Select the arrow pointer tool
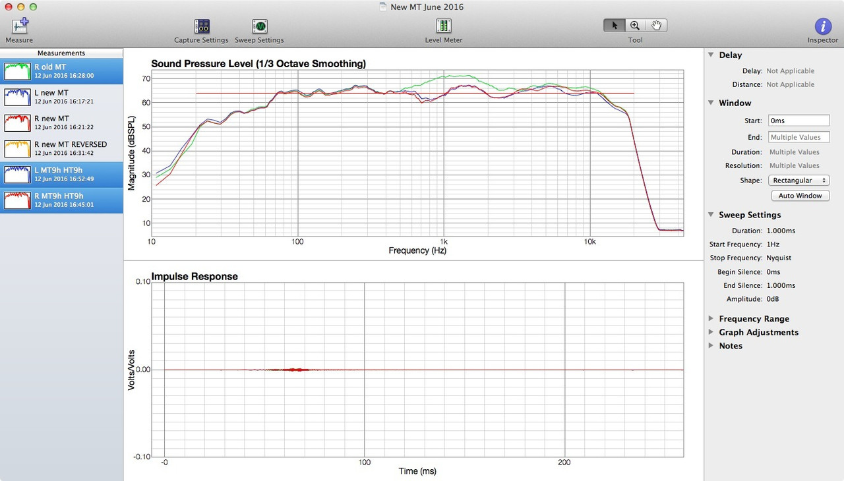Image resolution: width=844 pixels, height=481 pixels. pos(615,26)
